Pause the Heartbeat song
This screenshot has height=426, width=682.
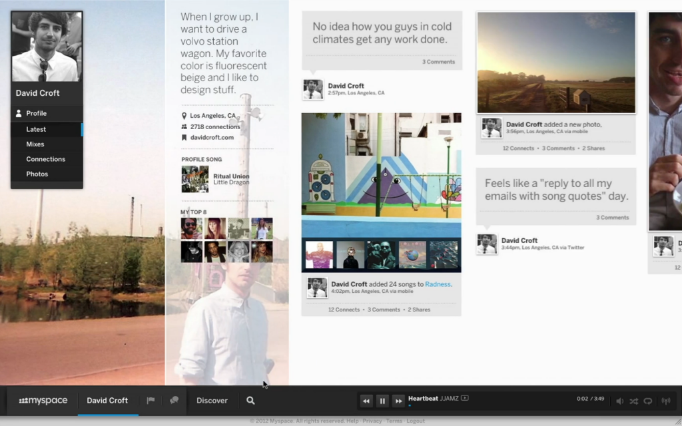click(382, 401)
